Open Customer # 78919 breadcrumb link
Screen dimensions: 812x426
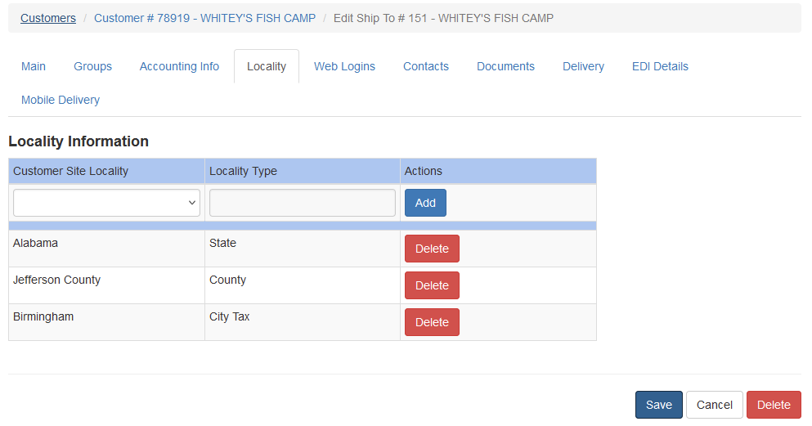204,18
